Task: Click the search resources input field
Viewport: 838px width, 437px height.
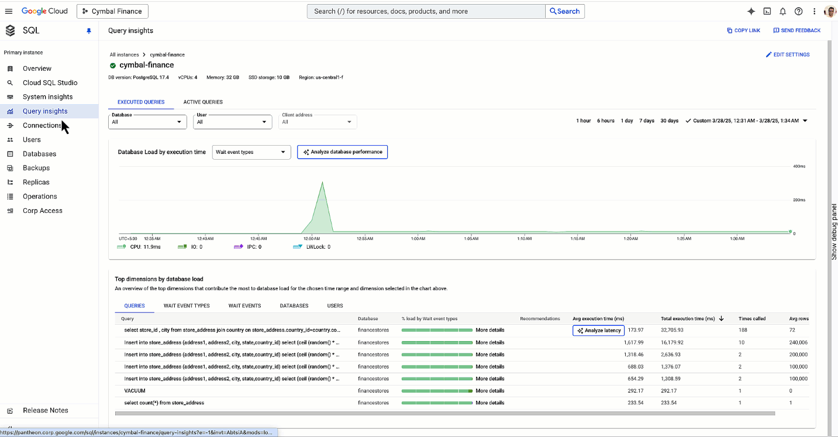Action: (426, 11)
